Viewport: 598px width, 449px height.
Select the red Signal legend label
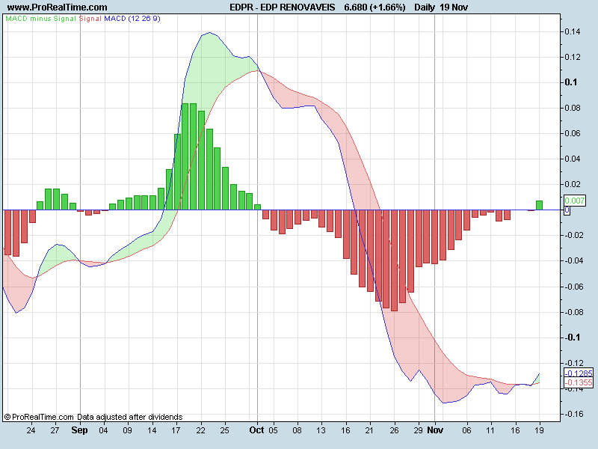pos(90,18)
